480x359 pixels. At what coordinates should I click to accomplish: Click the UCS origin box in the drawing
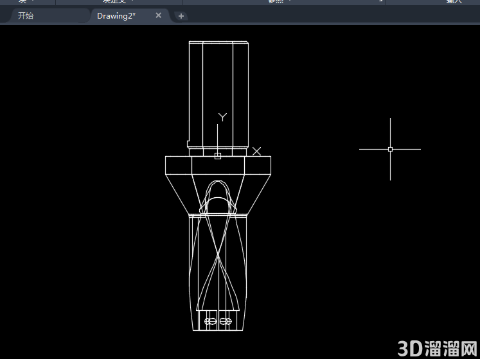coord(218,156)
